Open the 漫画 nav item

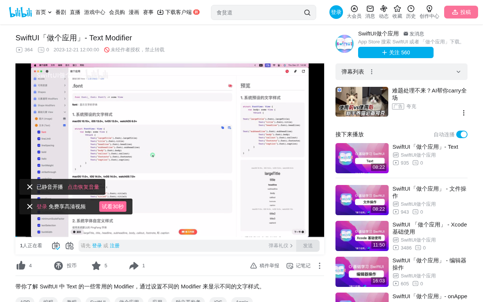click(x=134, y=12)
